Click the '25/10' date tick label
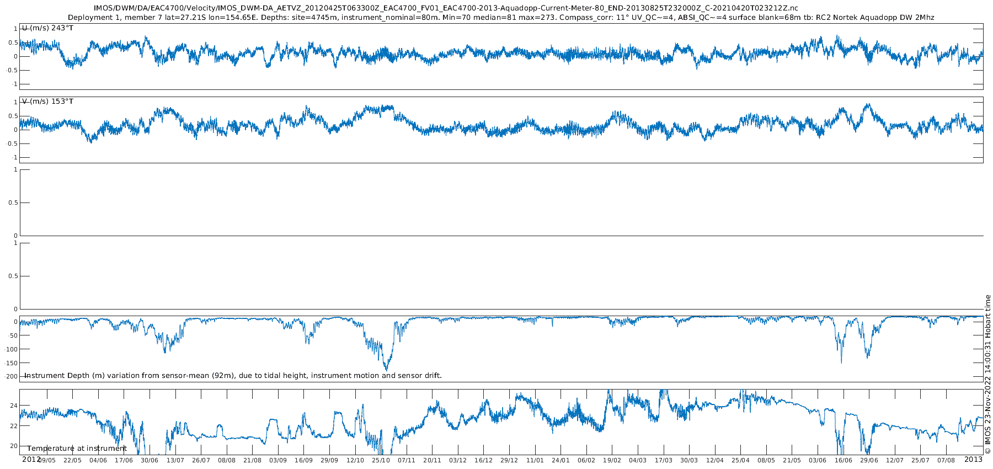This screenshot has height=469, width=993. click(x=381, y=460)
